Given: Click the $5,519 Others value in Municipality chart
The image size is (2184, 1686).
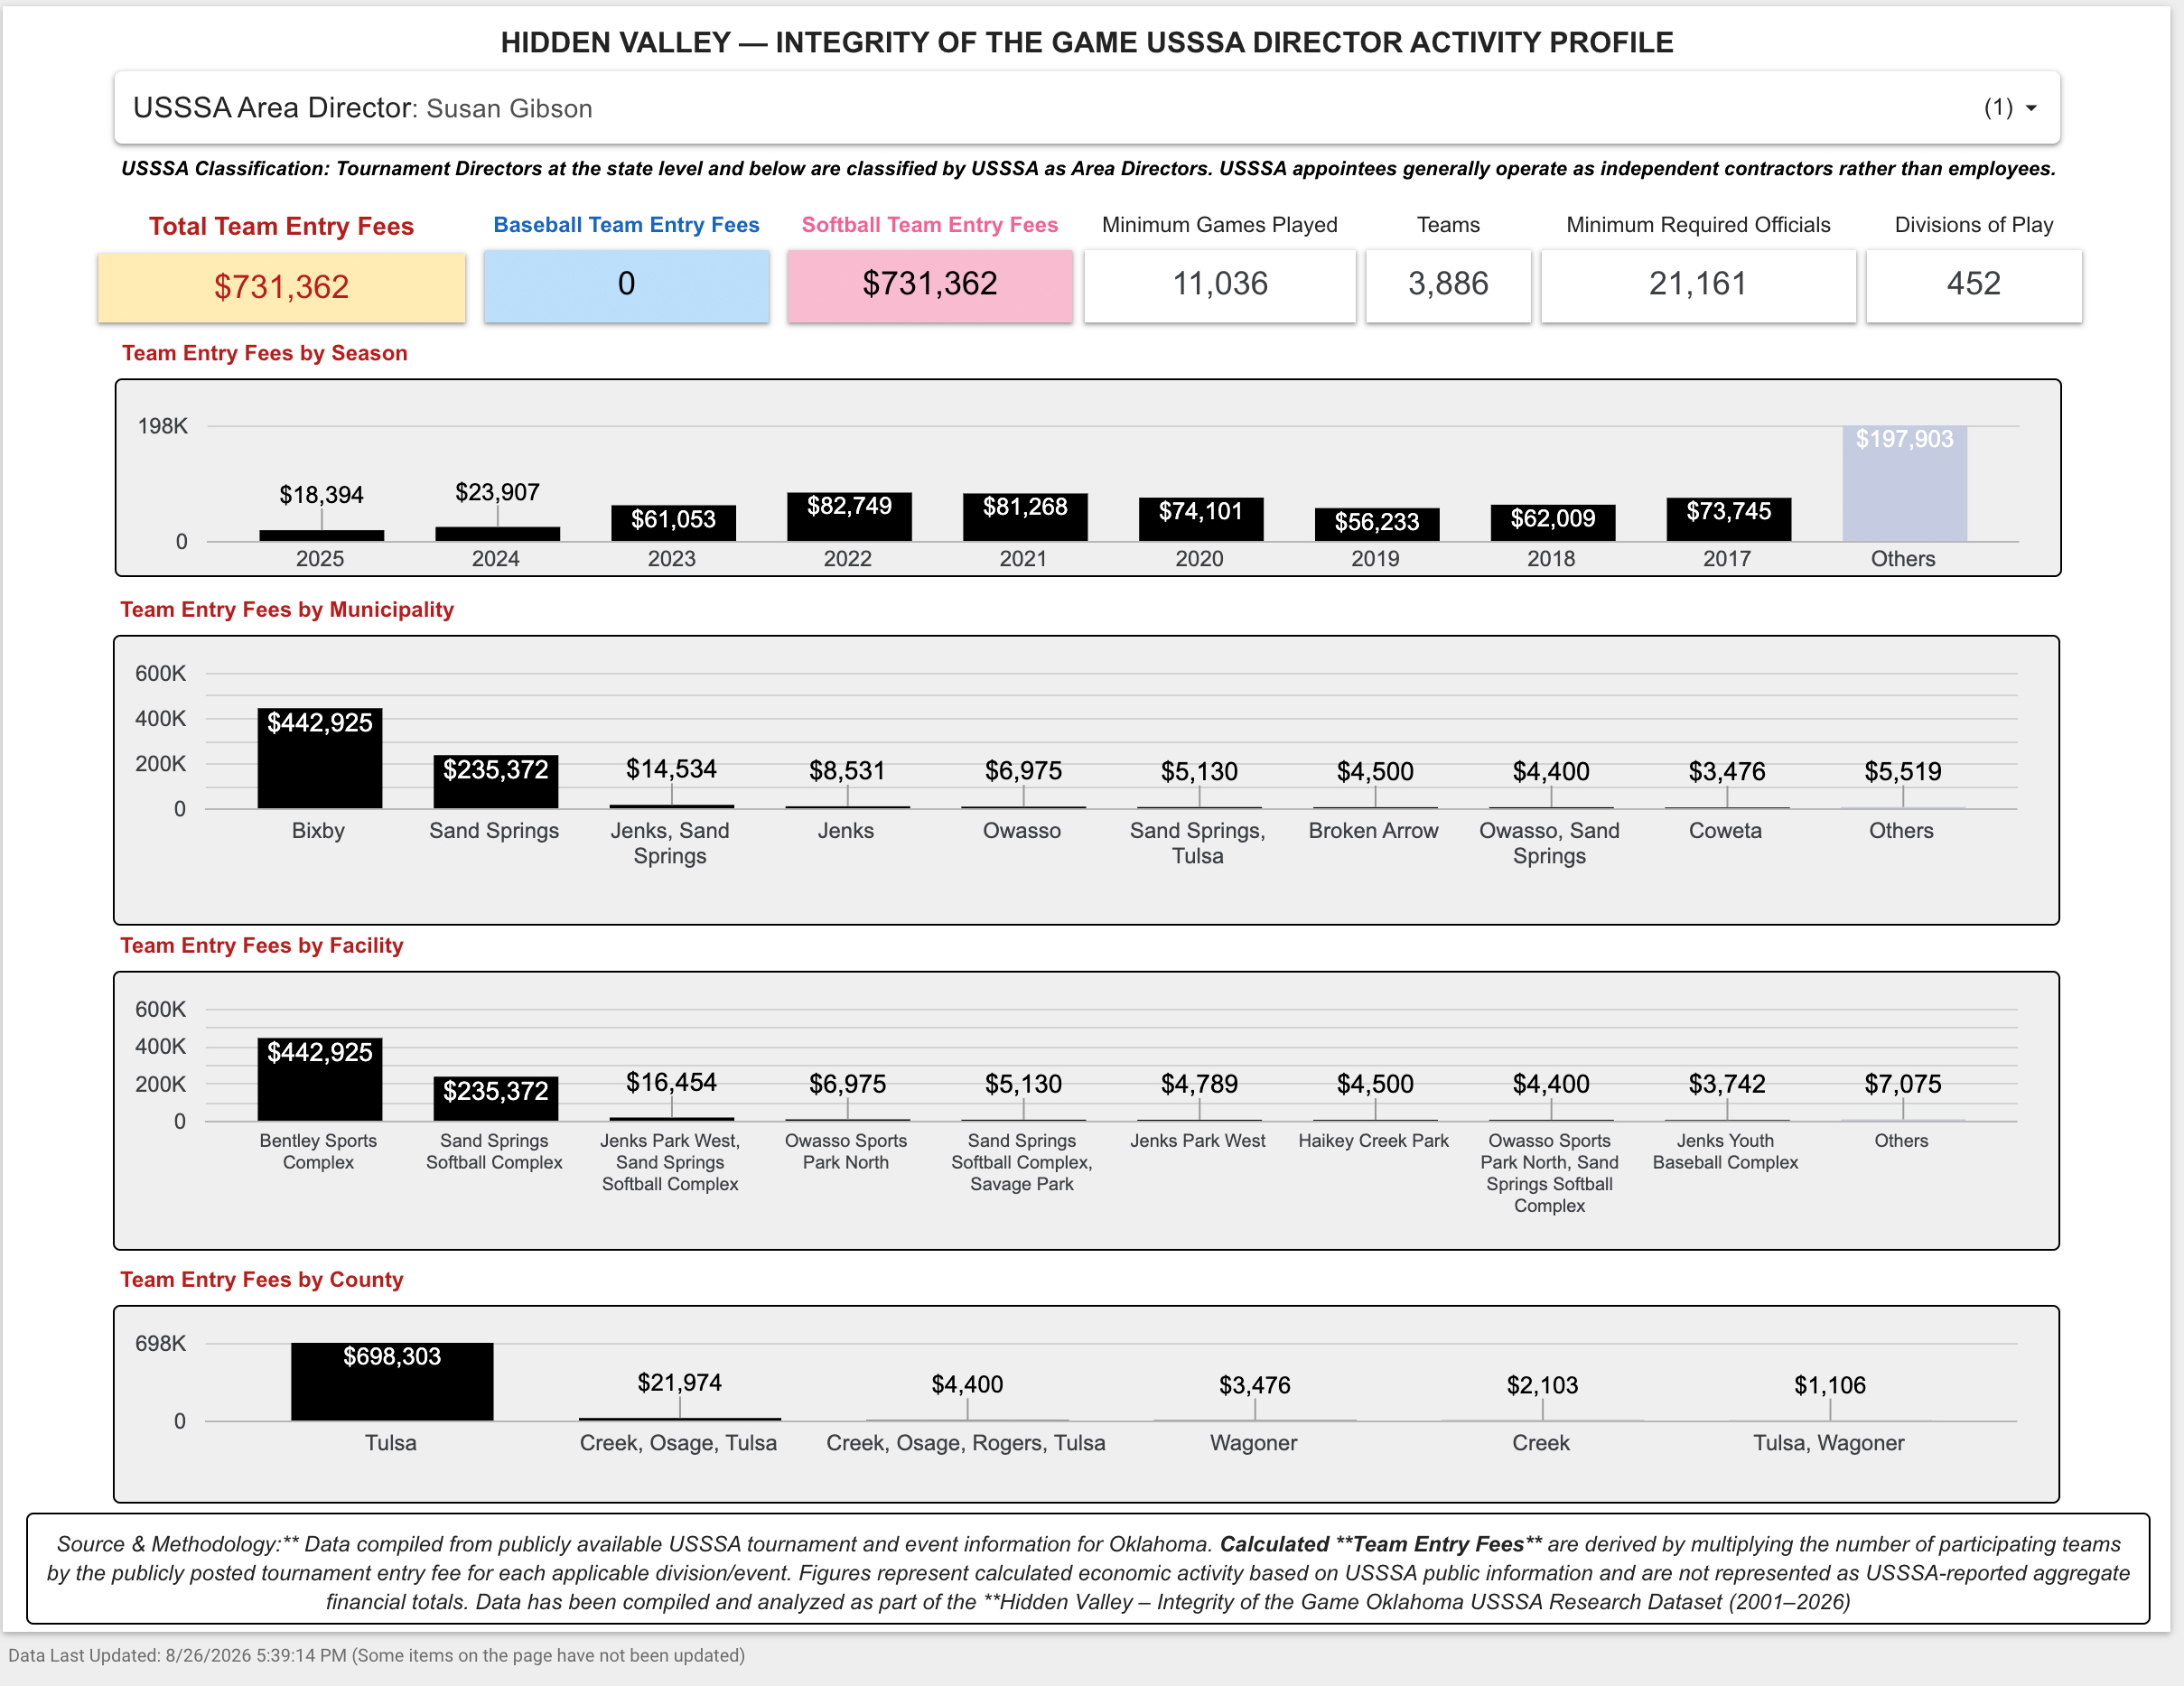Looking at the screenshot, I should coord(1903,772).
